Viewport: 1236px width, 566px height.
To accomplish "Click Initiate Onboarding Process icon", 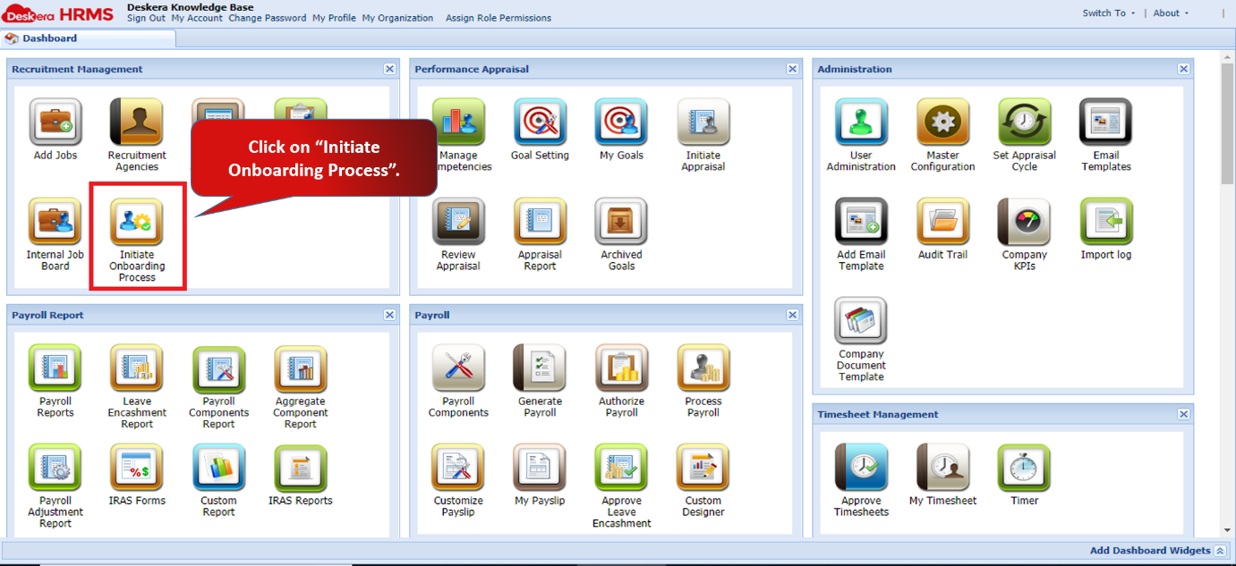I will (x=137, y=222).
